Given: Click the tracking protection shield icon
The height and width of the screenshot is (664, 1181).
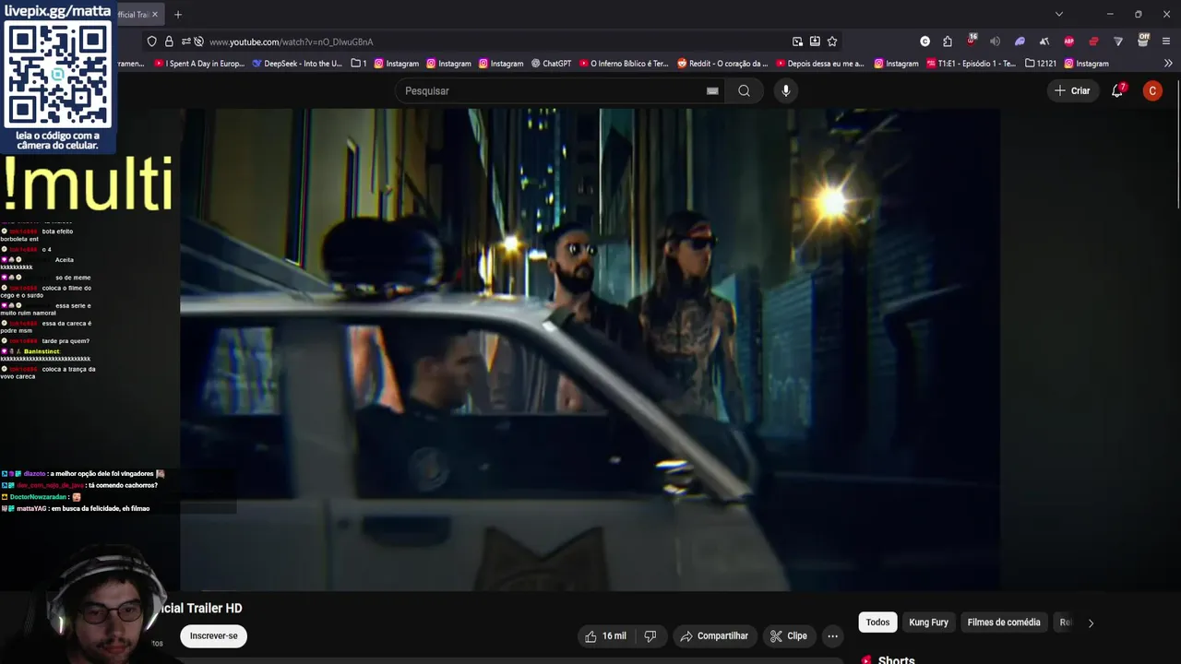Looking at the screenshot, I should point(152,41).
